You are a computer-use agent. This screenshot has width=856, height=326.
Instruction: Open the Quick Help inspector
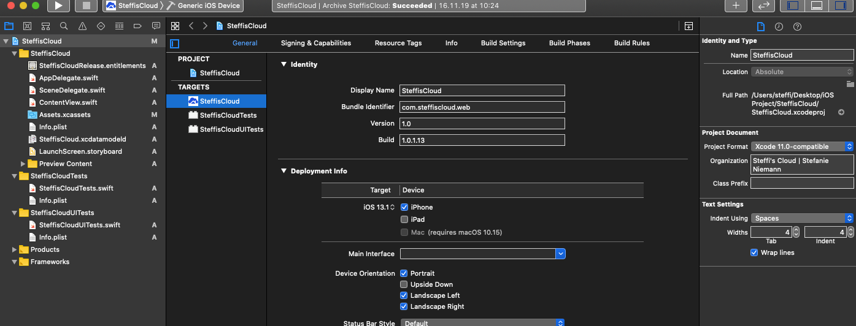tap(797, 26)
